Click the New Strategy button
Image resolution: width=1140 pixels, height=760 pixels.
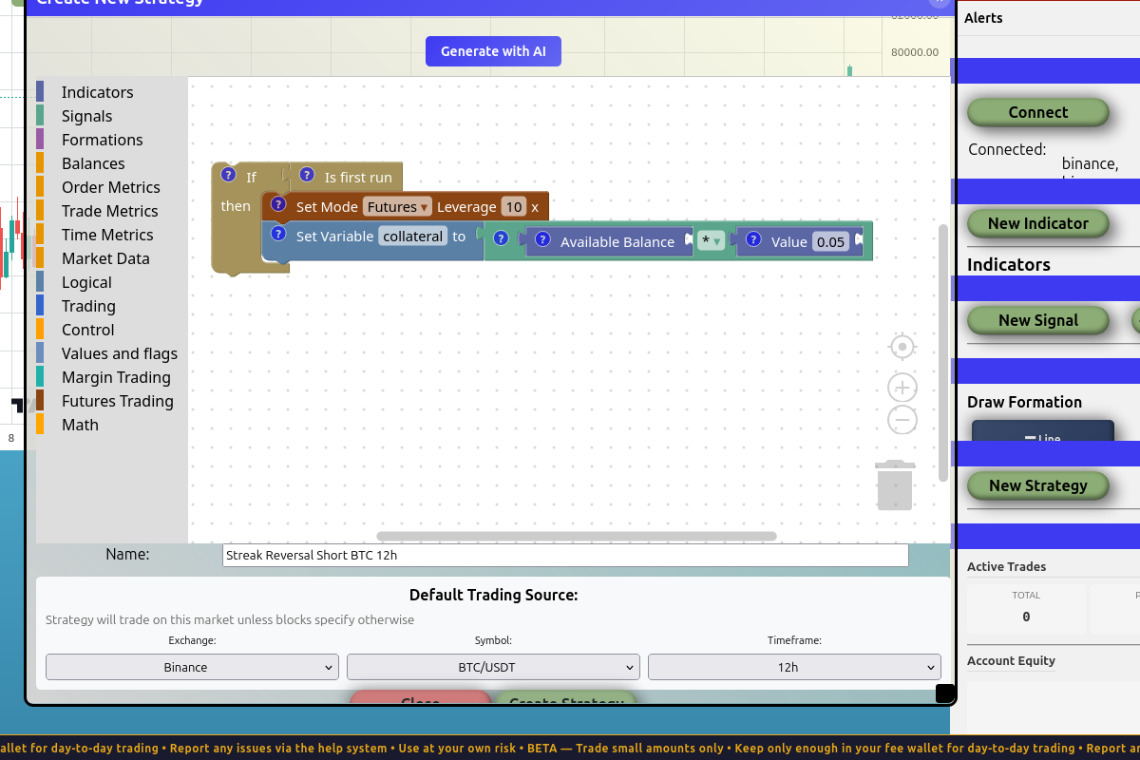click(x=1037, y=485)
